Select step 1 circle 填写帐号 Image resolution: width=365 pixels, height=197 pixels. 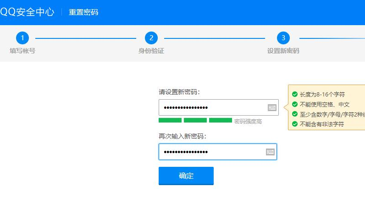(22, 38)
